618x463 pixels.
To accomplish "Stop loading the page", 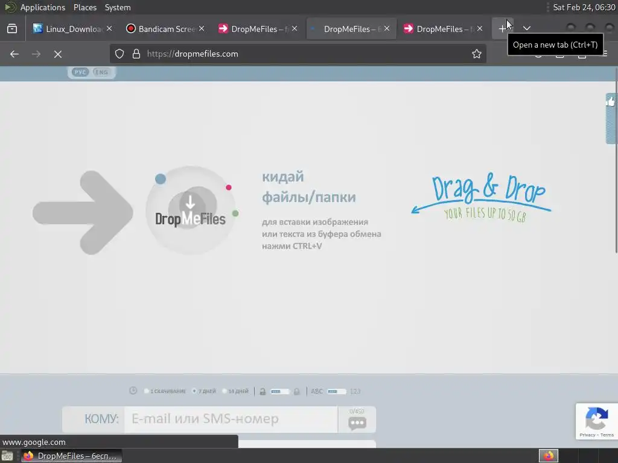I will [58, 54].
